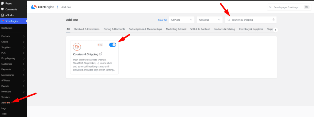
Task: Click the header search magnifier icon
Action: [270, 7]
